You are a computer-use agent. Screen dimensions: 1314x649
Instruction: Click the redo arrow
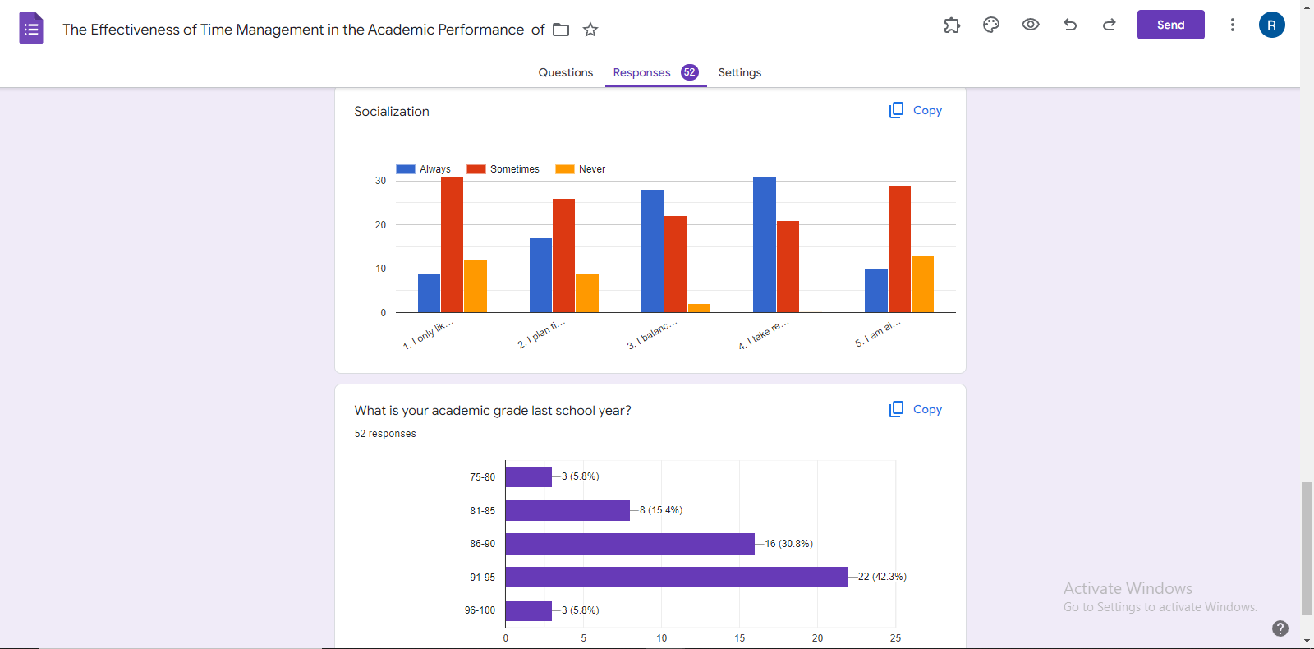click(x=1110, y=25)
